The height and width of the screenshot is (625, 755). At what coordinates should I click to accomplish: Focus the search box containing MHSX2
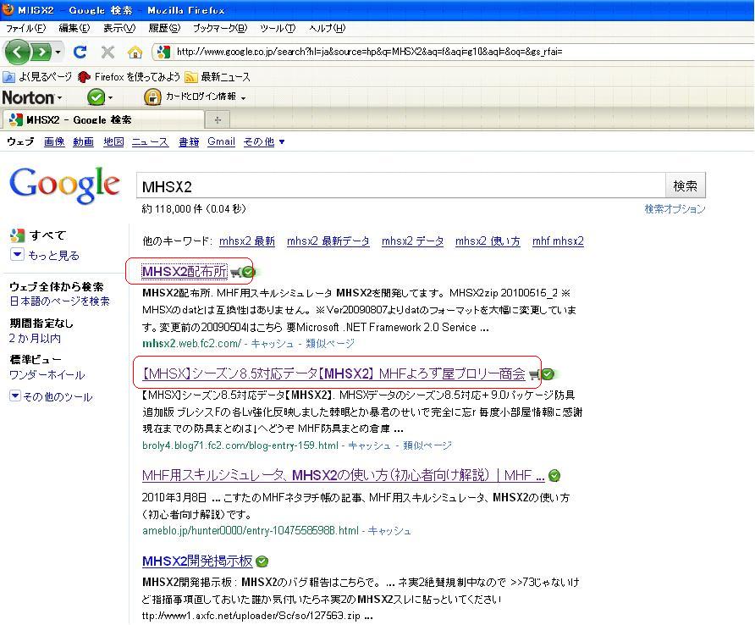tap(400, 186)
